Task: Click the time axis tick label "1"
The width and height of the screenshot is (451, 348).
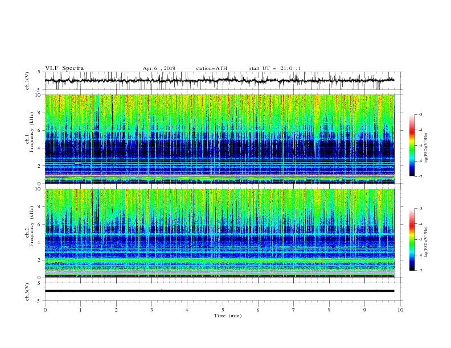Action: pos(80,310)
